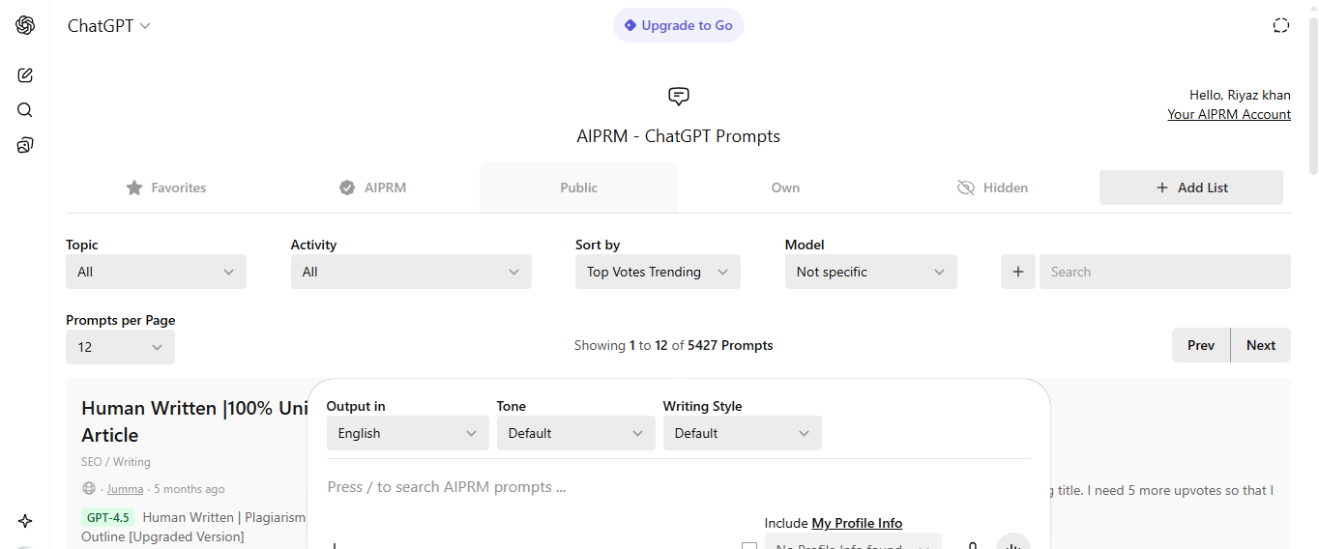Open the library images icon in the sidebar

coord(25,145)
